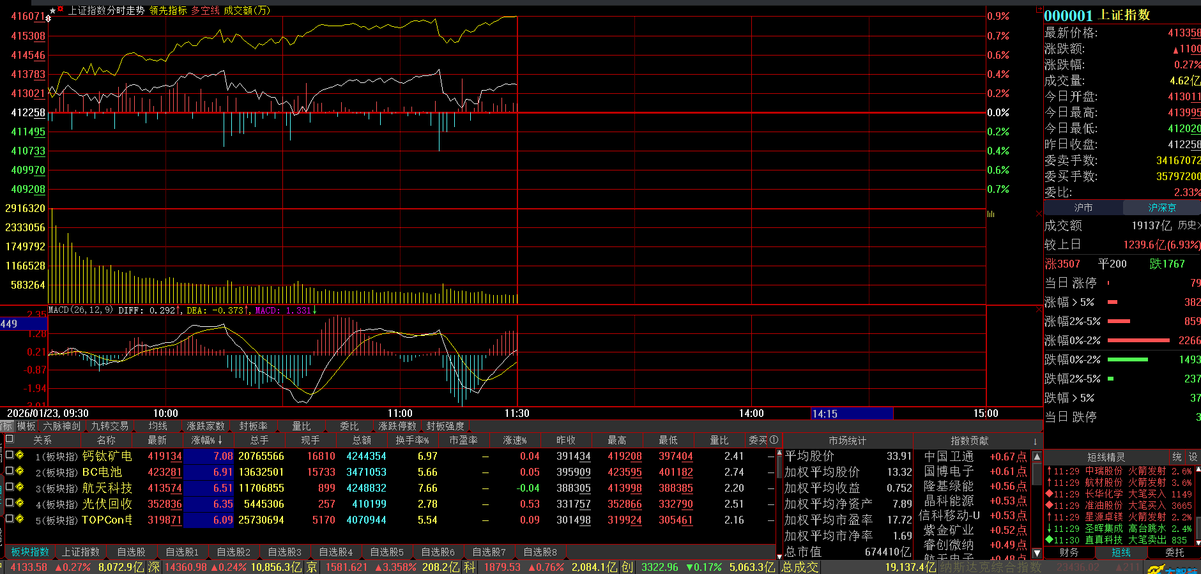The height and width of the screenshot is (574, 1201).
Task: Click the yellow diamond icon on the 光伏回收 row
Action: click(x=20, y=503)
